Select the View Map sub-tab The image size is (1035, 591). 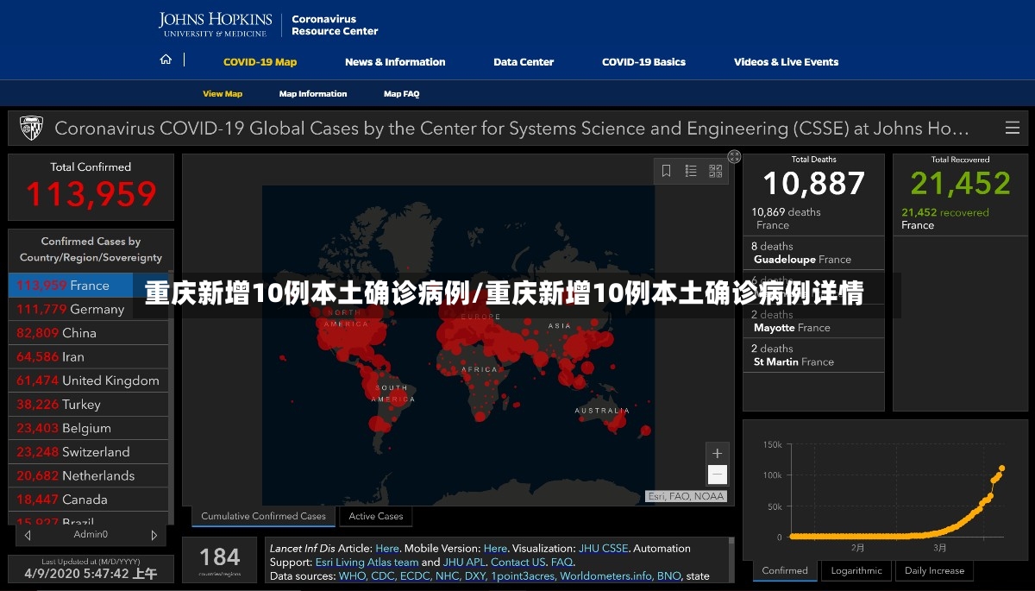pyautogui.click(x=223, y=94)
